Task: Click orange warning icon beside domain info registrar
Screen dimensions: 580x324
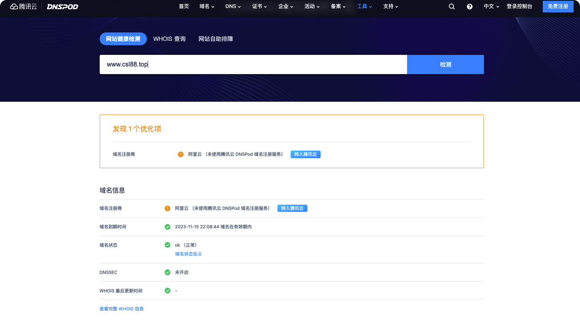Action: click(x=167, y=208)
